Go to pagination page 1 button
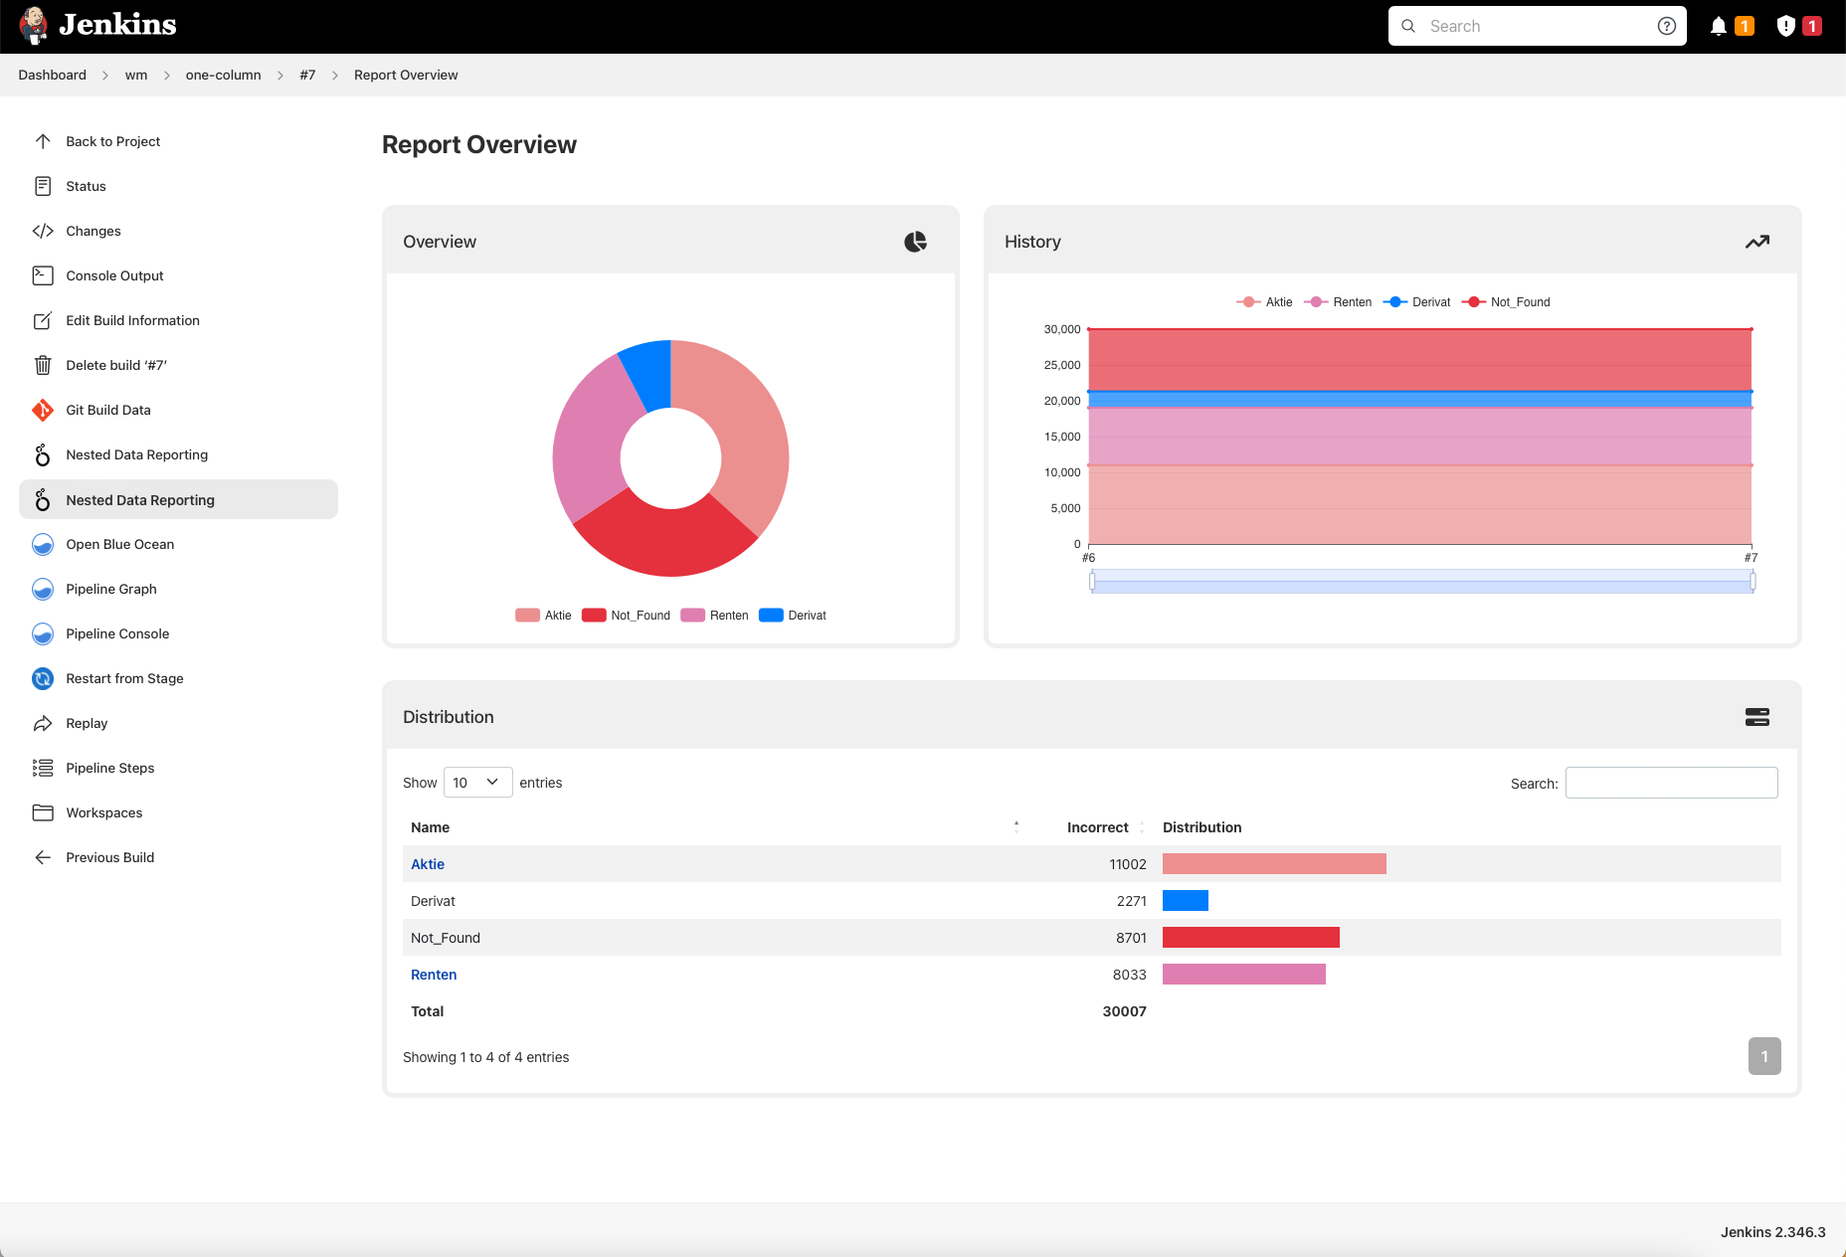Image resolution: width=1846 pixels, height=1257 pixels. pyautogui.click(x=1763, y=1056)
